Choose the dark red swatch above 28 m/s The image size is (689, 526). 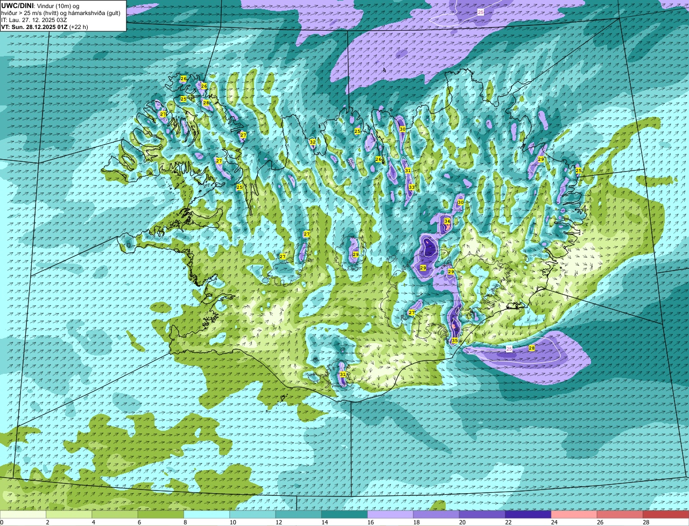coord(665,514)
